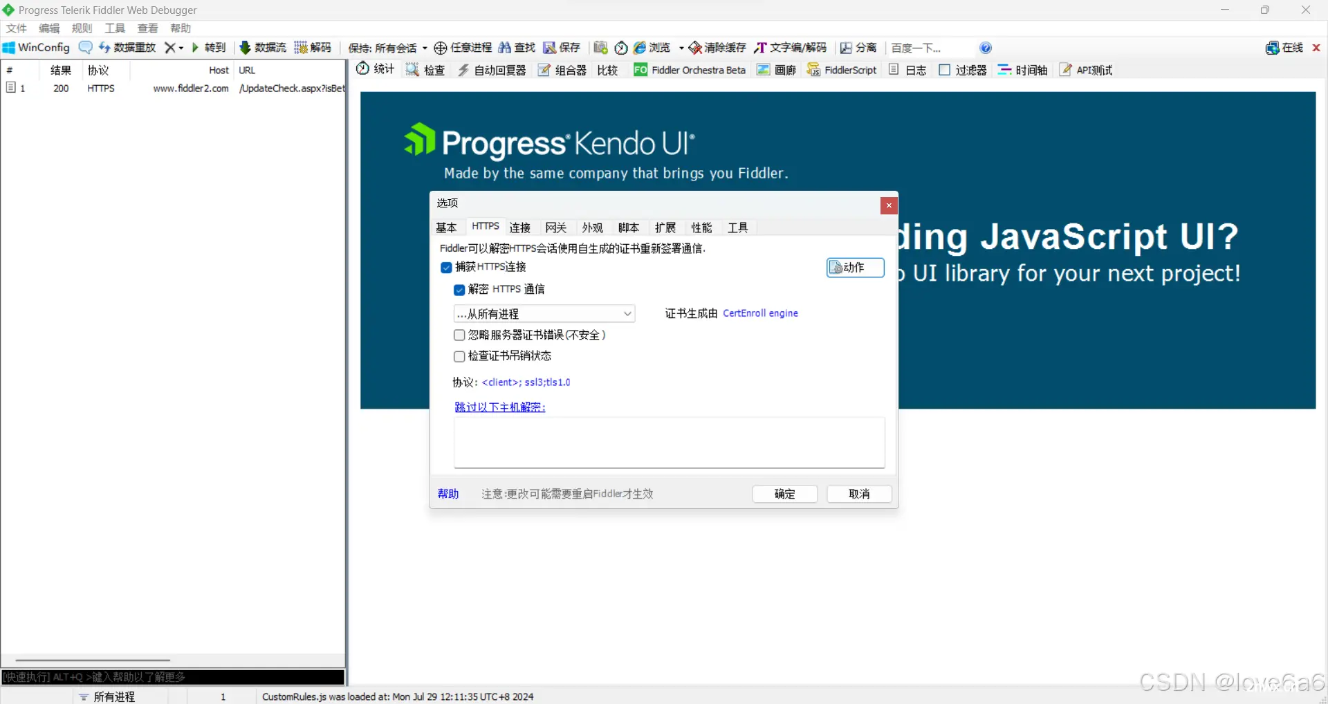Enable 忽略服务器证书错误 checkbox
The width and height of the screenshot is (1328, 704).
(459, 335)
